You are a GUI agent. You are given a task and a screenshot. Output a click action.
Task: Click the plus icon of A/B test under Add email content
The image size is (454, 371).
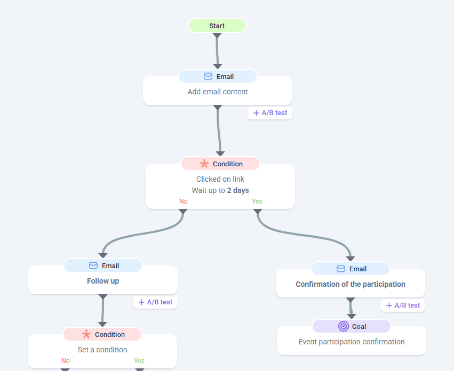point(256,113)
